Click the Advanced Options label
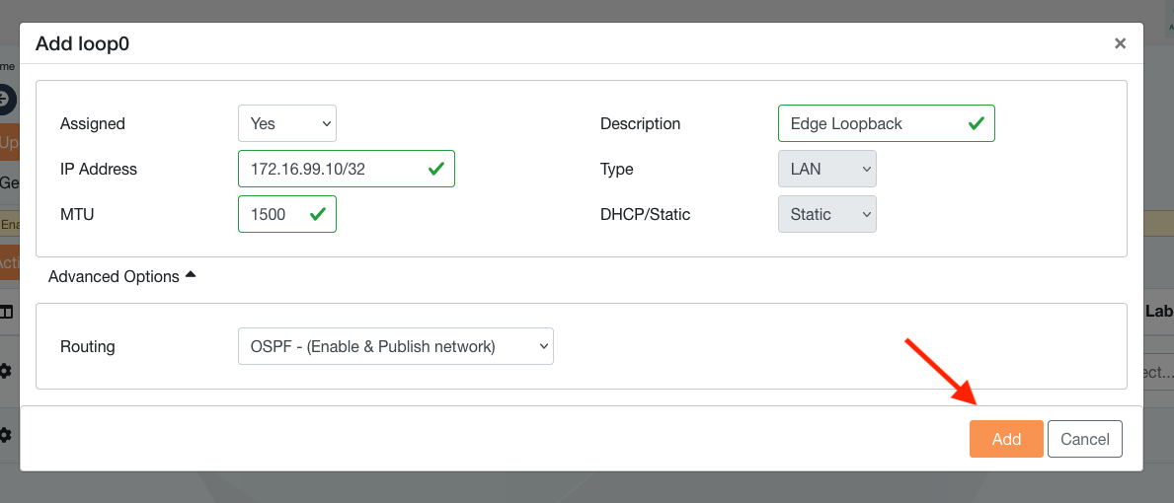 (114, 276)
